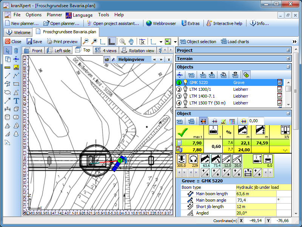Collapse the Objects panel
This screenshot has width=302, height=227.
tap(288, 67)
